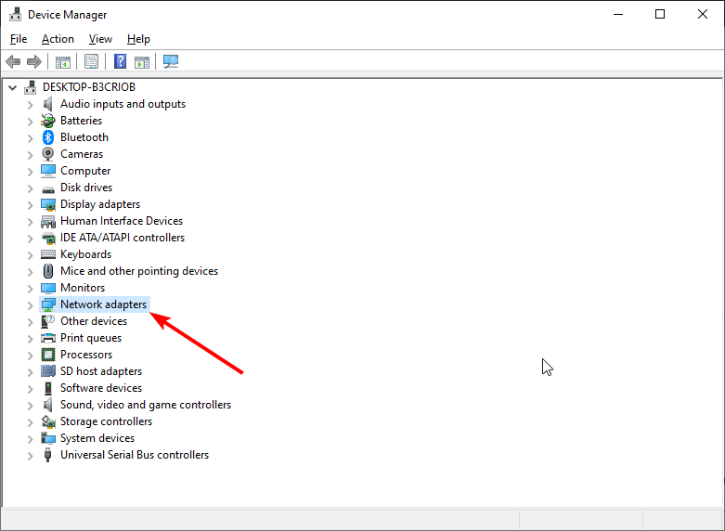Click the mouse icon for Mice and other pointing devices
The width and height of the screenshot is (725, 531).
(47, 271)
